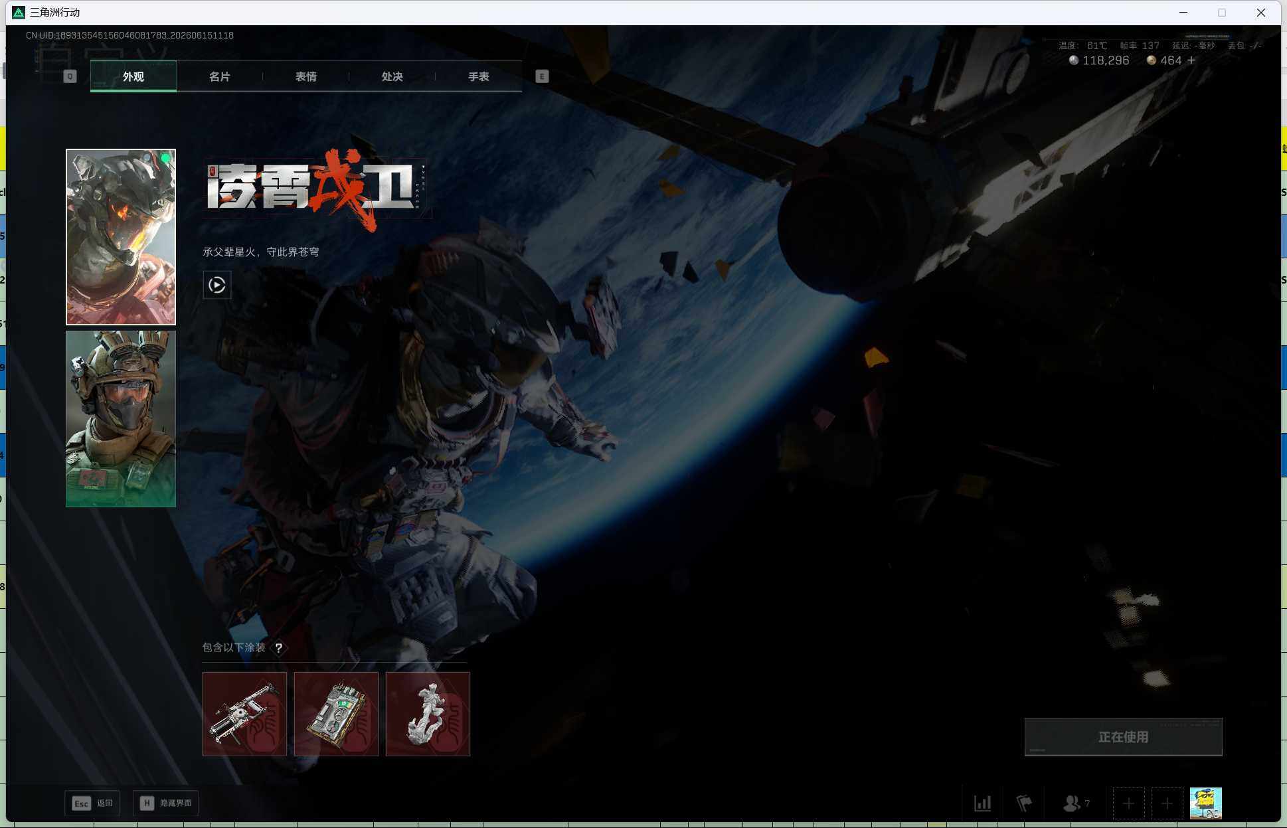Image resolution: width=1287 pixels, height=828 pixels.
Task: Click the plus to add 464 currency
Action: click(1191, 60)
